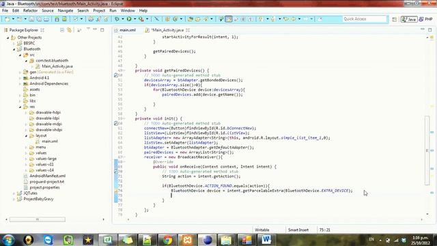437x246 pixels.
Task: Open the Debug button dropdown arrow
Action: point(123,19)
